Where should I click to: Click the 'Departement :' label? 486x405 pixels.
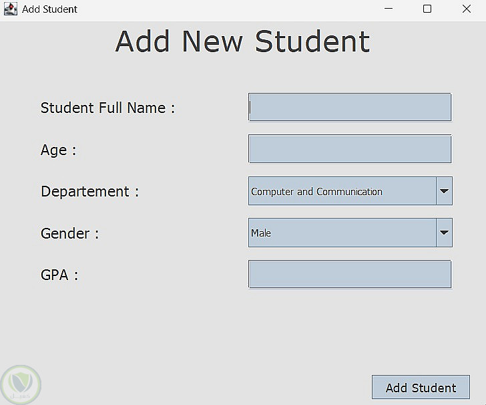pos(89,192)
